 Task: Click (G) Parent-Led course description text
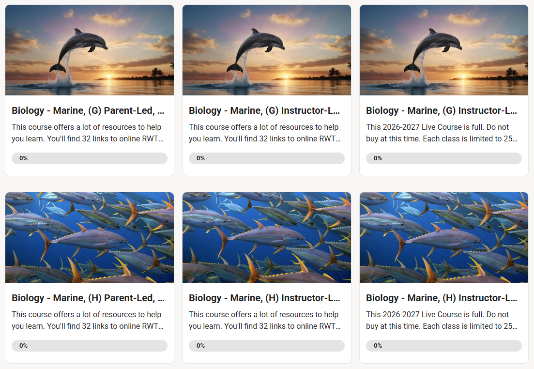point(88,133)
